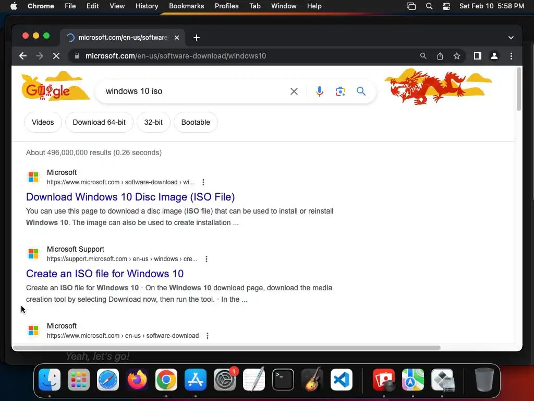The height and width of the screenshot is (401, 534).
Task: Search by voice with microphone
Action: (x=320, y=91)
